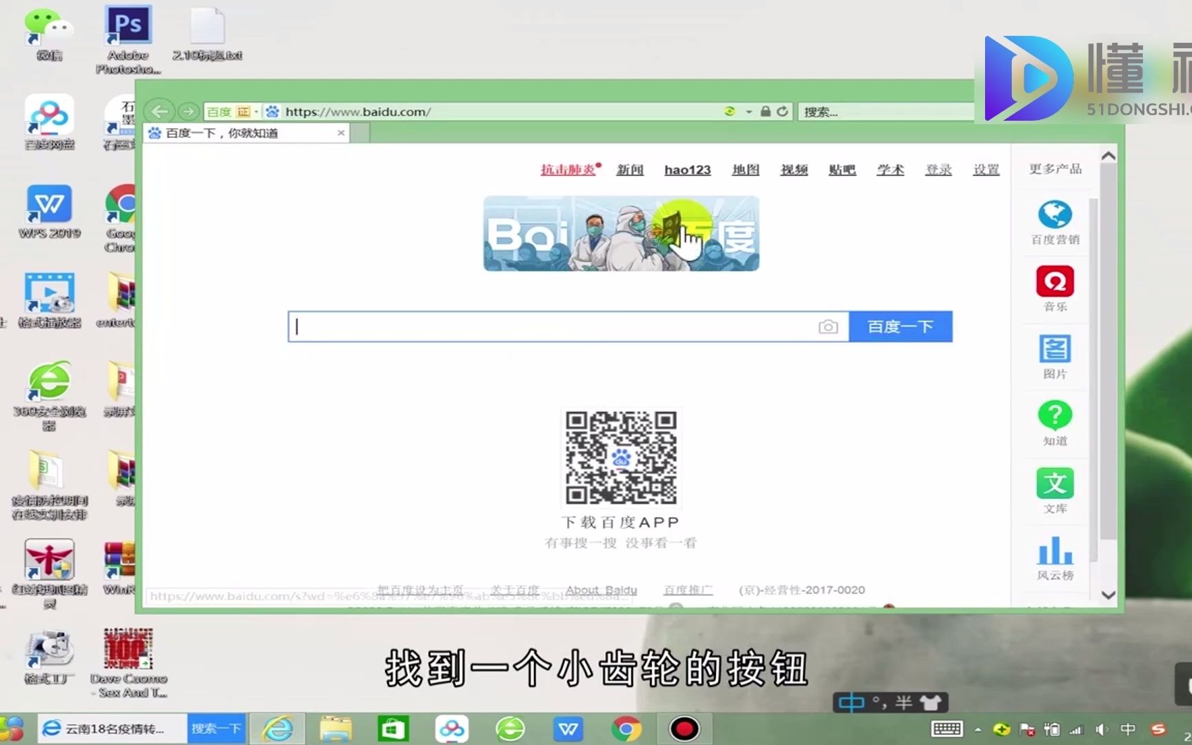Click the page scrollbar down arrow
Screen dimensions: 1192x745
(1109, 595)
